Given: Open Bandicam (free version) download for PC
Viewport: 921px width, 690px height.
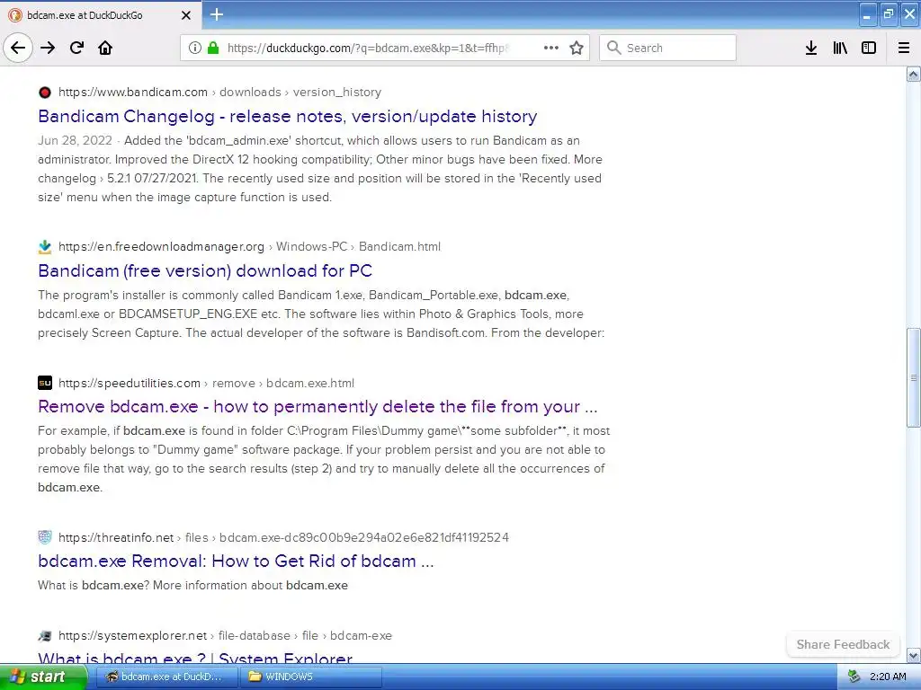Looking at the screenshot, I should tap(205, 270).
